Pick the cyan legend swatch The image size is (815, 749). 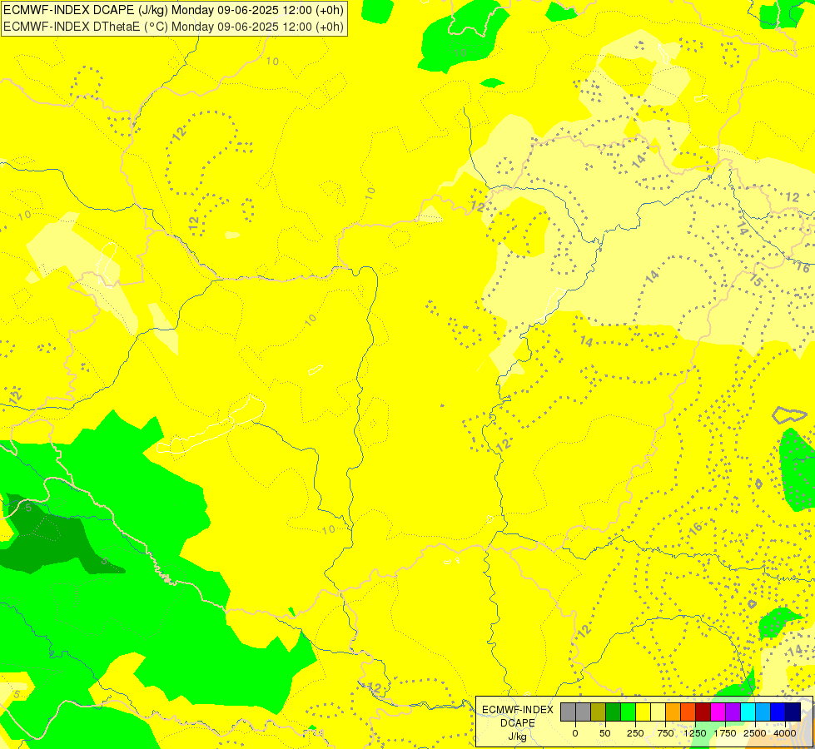click(748, 712)
